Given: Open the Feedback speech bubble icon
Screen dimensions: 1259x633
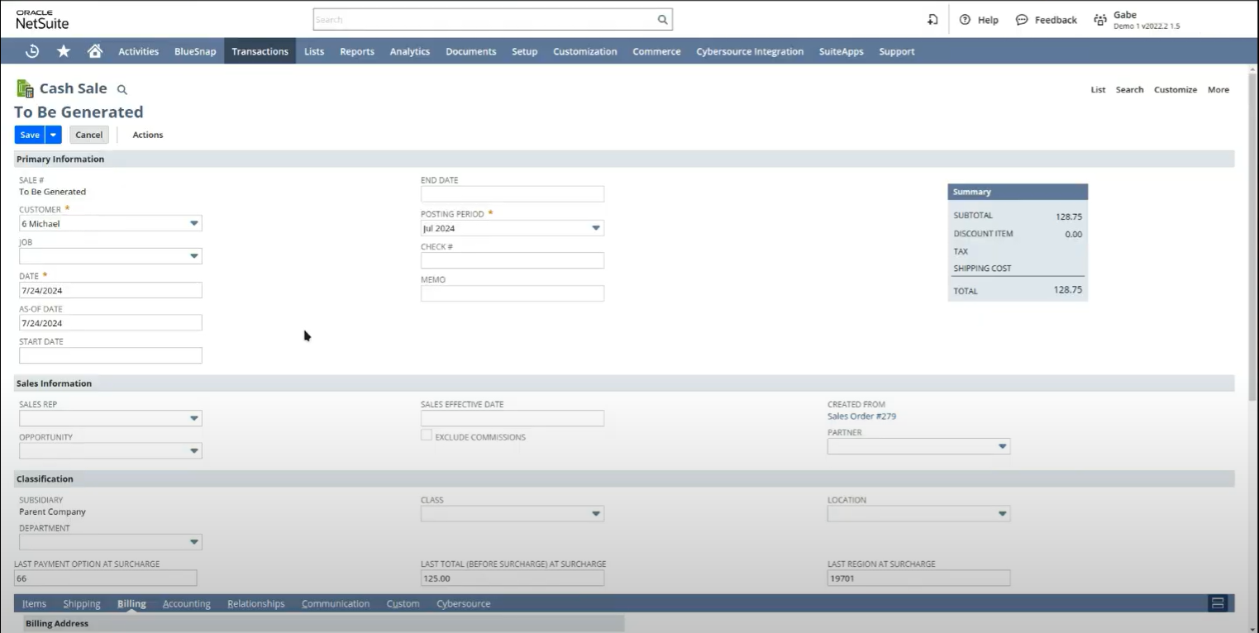Looking at the screenshot, I should click(1022, 20).
